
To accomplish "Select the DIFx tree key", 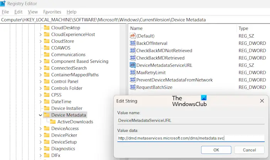I will [x=56, y=155].
